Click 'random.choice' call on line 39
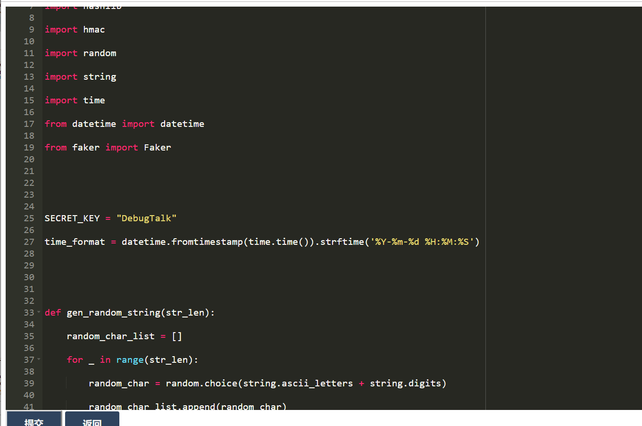Viewport: 642px width, 426px height. click(x=201, y=383)
